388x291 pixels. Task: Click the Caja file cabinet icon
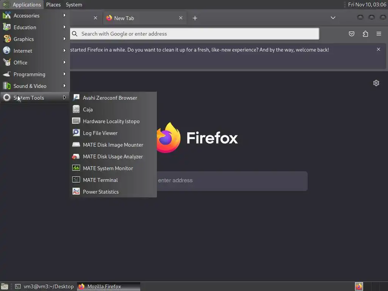[76, 110]
